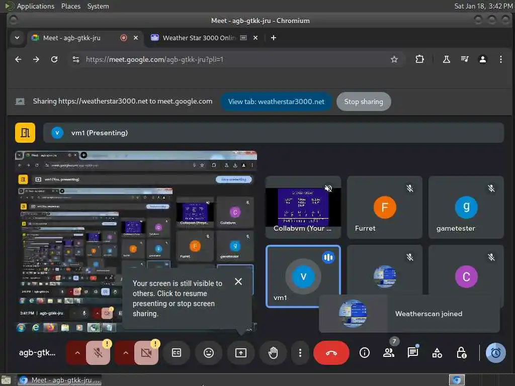The height and width of the screenshot is (386, 515).
Task: Dismiss the screen still visible tooltip
Action: (x=238, y=281)
